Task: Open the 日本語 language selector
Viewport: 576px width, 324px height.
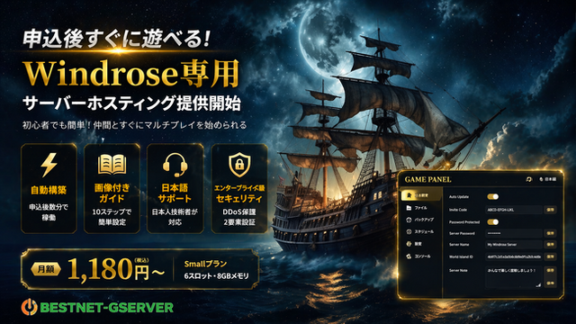Action: pos(548,179)
